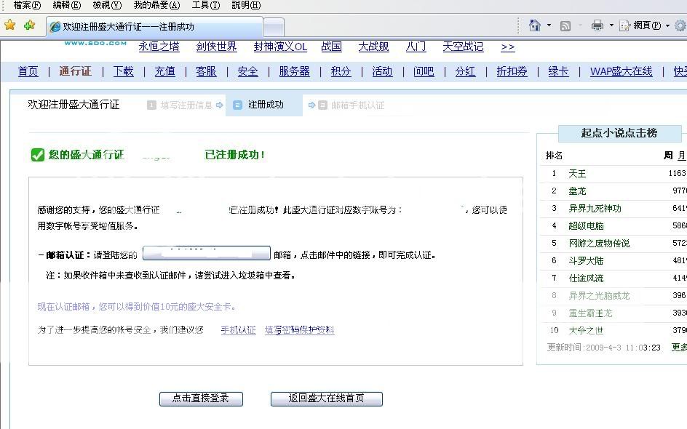Open the 檔案 (File) menu
This screenshot has height=429, width=687.
[27, 5]
